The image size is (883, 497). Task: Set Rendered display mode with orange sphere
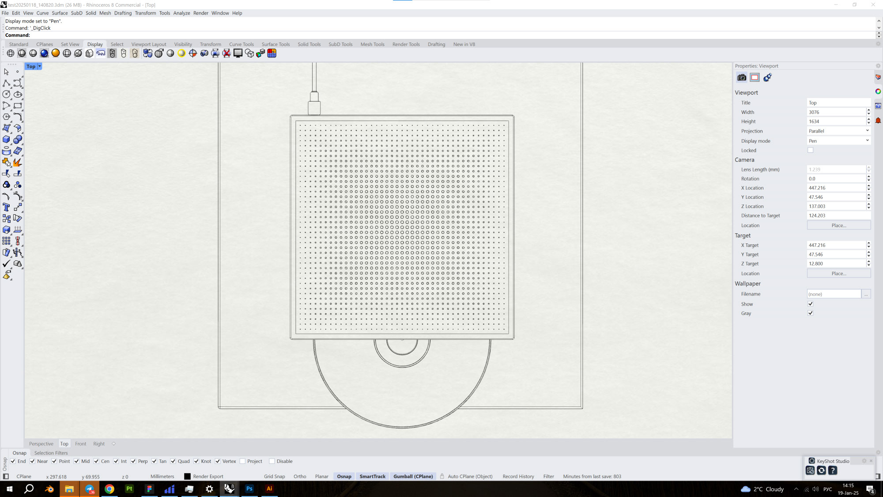pyautogui.click(x=56, y=53)
